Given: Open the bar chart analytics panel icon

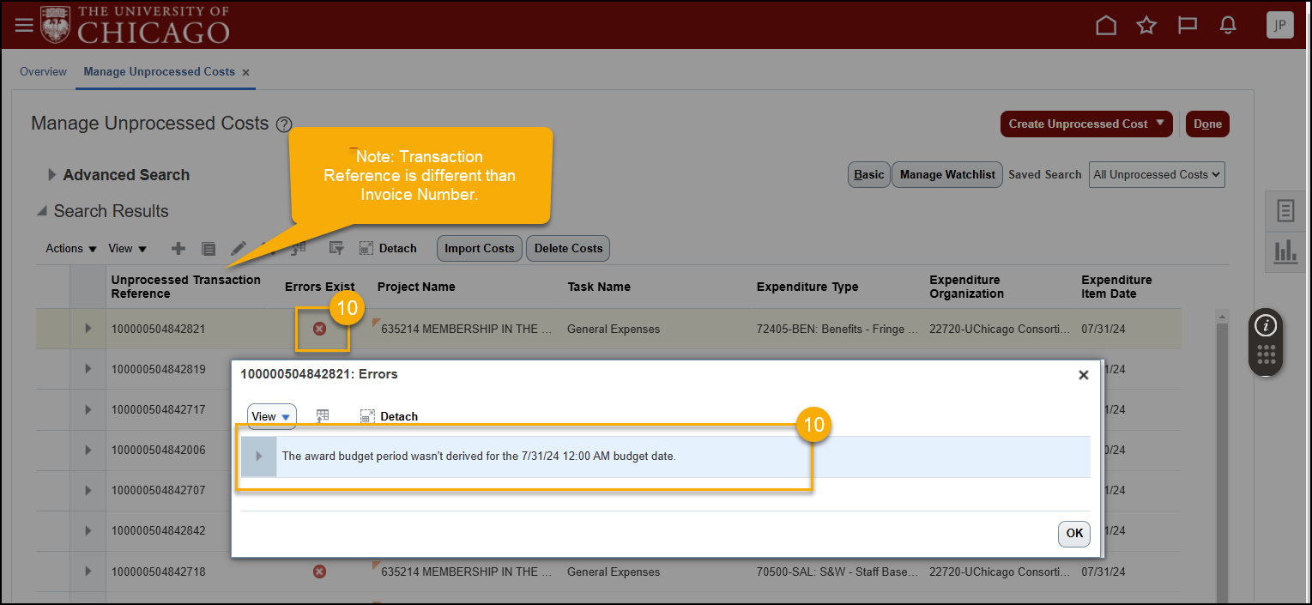Looking at the screenshot, I should coord(1285,251).
